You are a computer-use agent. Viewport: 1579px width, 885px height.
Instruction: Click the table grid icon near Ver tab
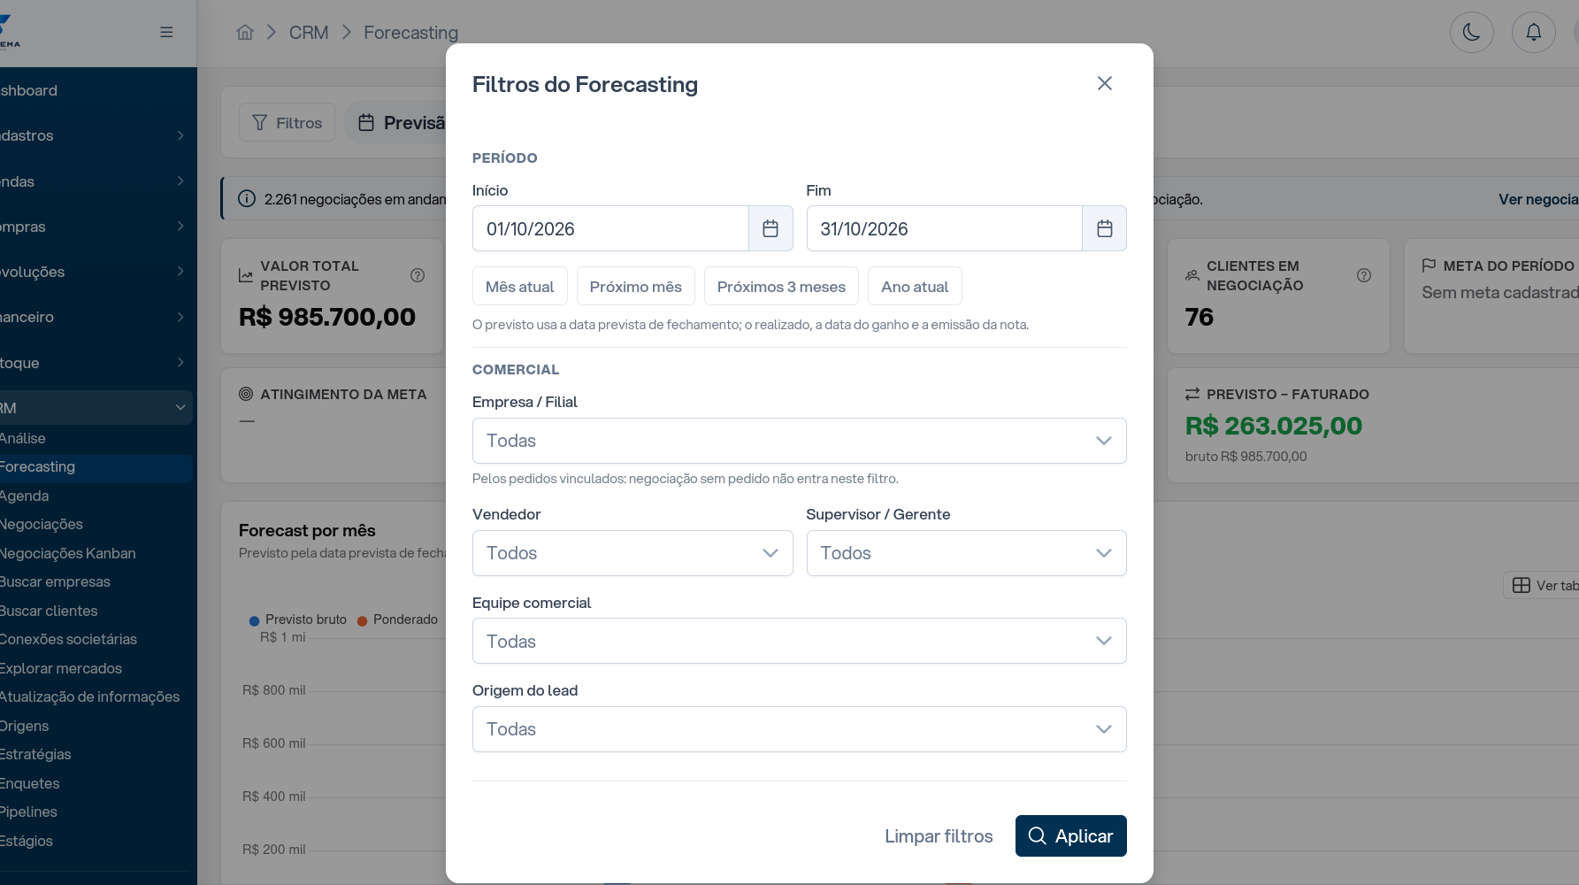click(x=1522, y=585)
